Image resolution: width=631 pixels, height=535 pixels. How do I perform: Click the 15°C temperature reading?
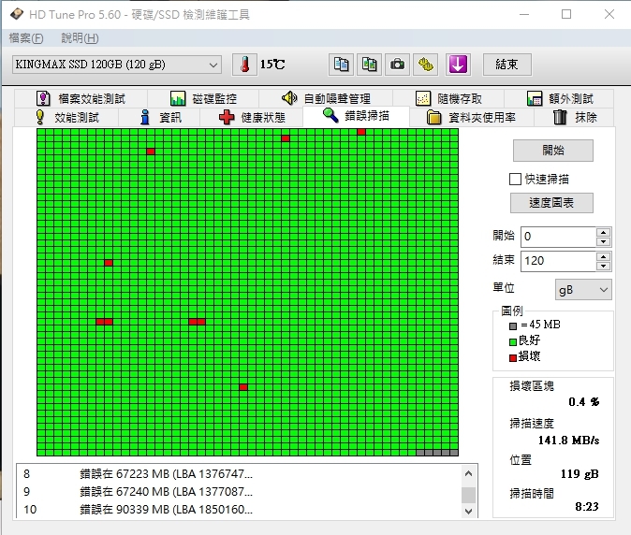pos(272,65)
